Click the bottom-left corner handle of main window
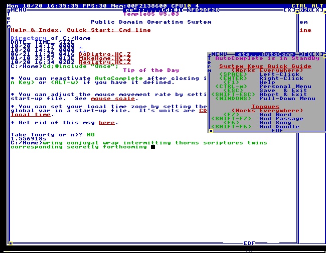This screenshot has height=253, width=326. [x=11, y=243]
